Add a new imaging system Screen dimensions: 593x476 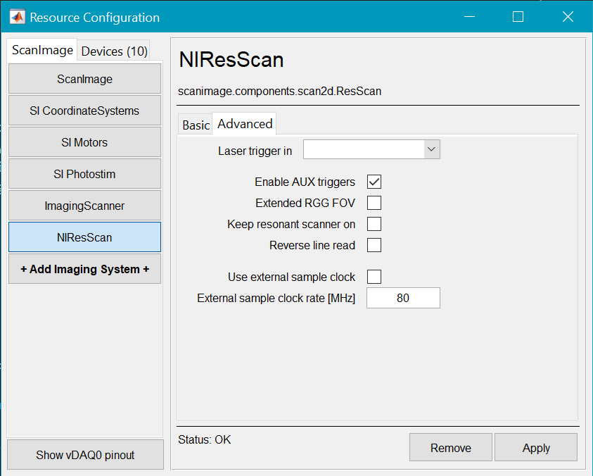point(85,269)
